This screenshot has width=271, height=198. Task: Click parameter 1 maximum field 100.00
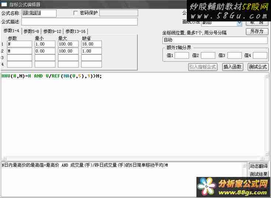[68, 44]
